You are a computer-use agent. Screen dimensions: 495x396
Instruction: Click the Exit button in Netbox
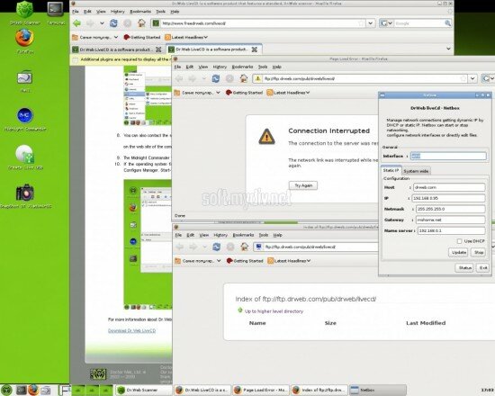click(483, 268)
